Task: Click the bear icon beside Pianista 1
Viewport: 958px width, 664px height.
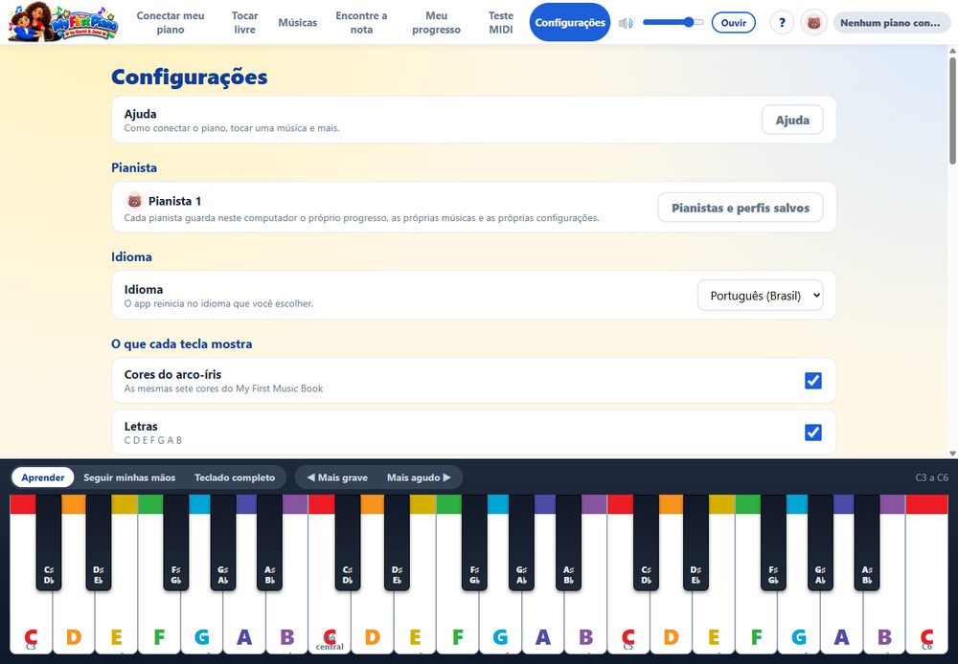Action: 134,201
